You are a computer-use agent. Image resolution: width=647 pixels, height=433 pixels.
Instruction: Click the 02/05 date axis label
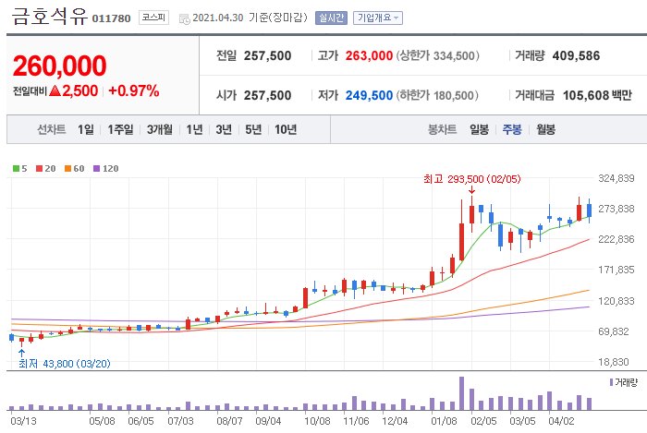pos(483,421)
